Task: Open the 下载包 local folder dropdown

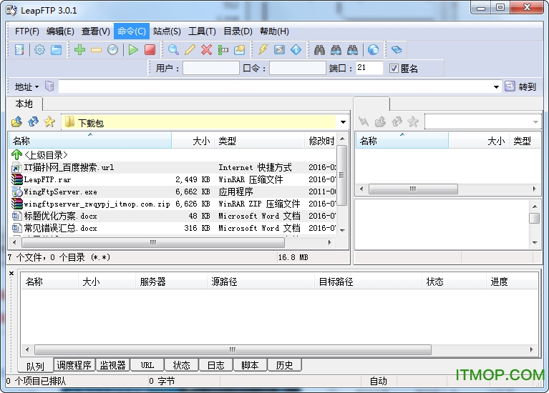Action: 343,122
